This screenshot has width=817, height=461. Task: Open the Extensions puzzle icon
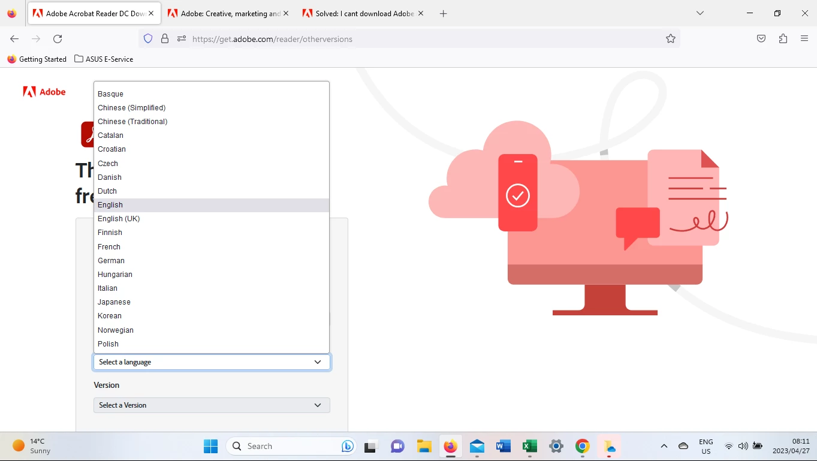pyautogui.click(x=783, y=39)
